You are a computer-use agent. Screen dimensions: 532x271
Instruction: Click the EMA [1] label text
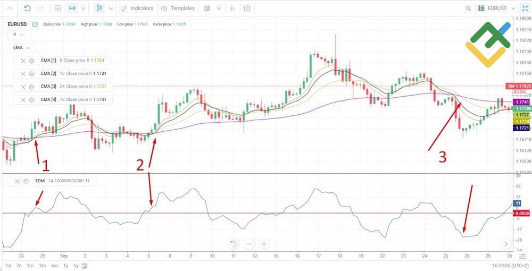48,61
